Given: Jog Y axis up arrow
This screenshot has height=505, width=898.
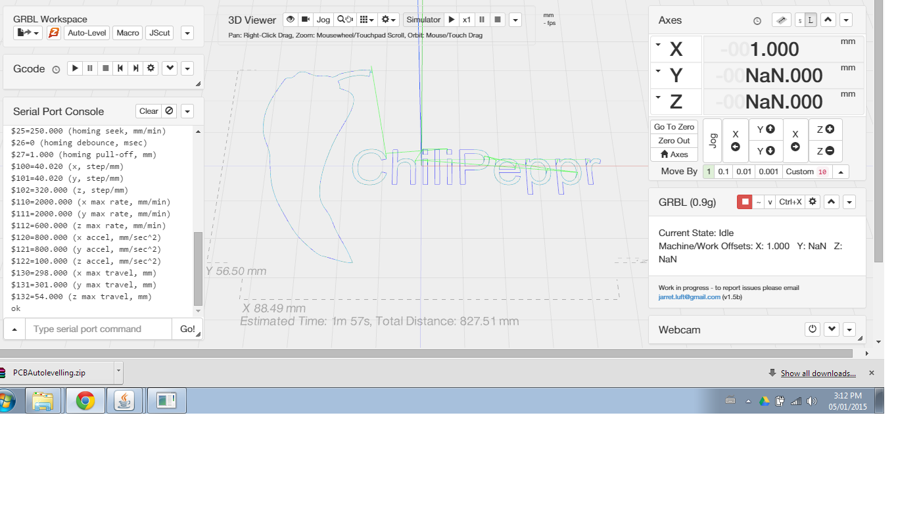Looking at the screenshot, I should pyautogui.click(x=765, y=130).
